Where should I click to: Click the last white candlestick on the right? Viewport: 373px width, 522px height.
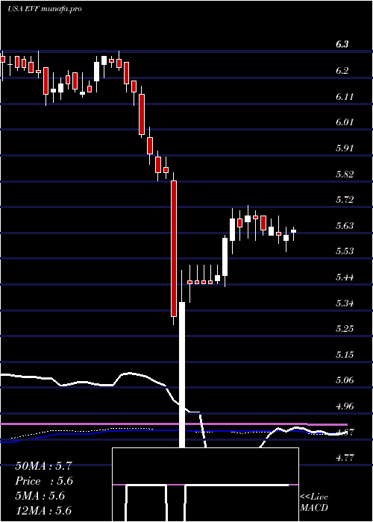click(x=294, y=231)
